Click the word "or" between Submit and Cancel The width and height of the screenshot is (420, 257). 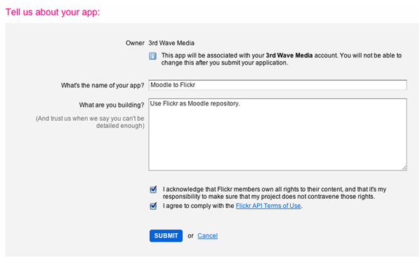coord(190,236)
